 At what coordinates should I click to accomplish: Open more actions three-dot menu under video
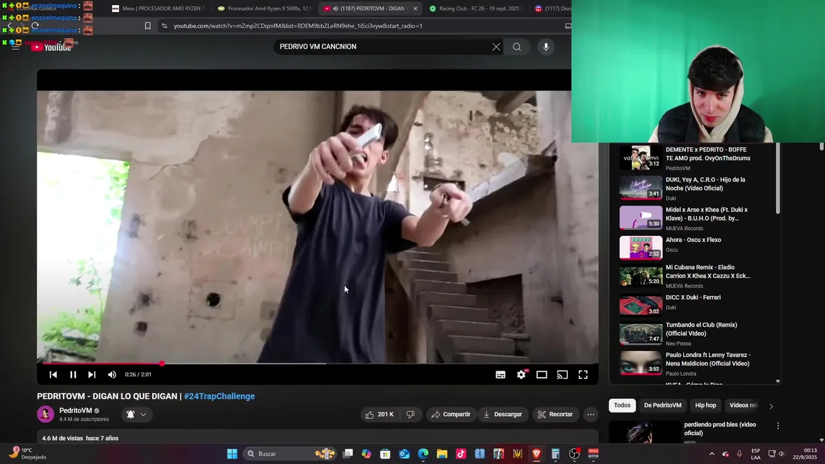pyautogui.click(x=590, y=414)
